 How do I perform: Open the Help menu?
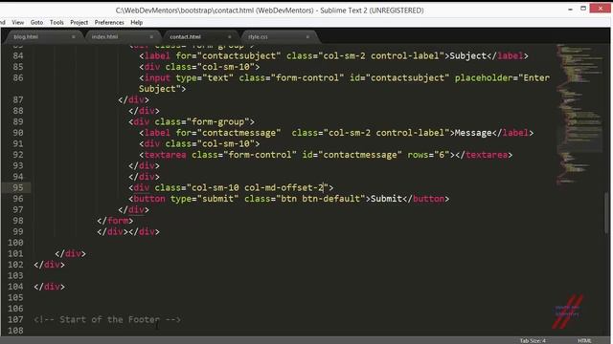click(136, 23)
